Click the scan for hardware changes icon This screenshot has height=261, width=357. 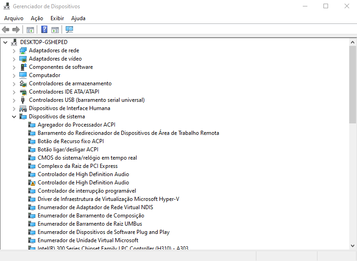pyautogui.click(x=69, y=29)
